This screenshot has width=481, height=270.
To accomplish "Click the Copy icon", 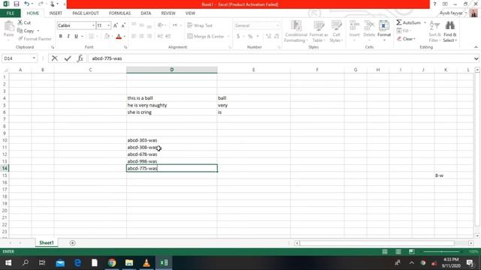I will pyautogui.click(x=20, y=31).
